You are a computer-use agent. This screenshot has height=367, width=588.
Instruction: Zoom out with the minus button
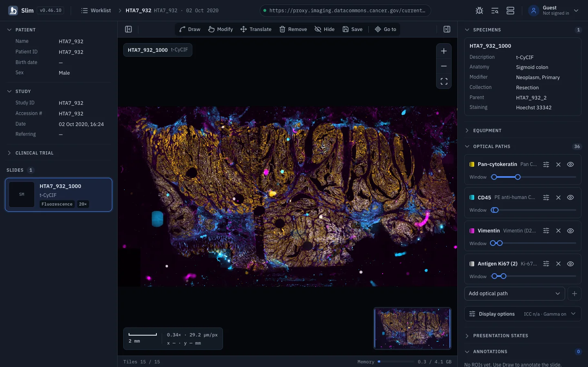(444, 66)
